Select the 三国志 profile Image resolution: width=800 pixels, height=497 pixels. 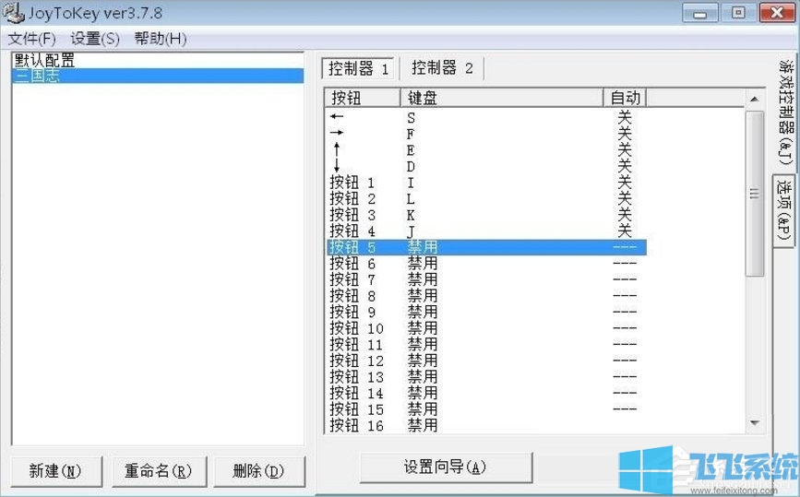coord(158,76)
